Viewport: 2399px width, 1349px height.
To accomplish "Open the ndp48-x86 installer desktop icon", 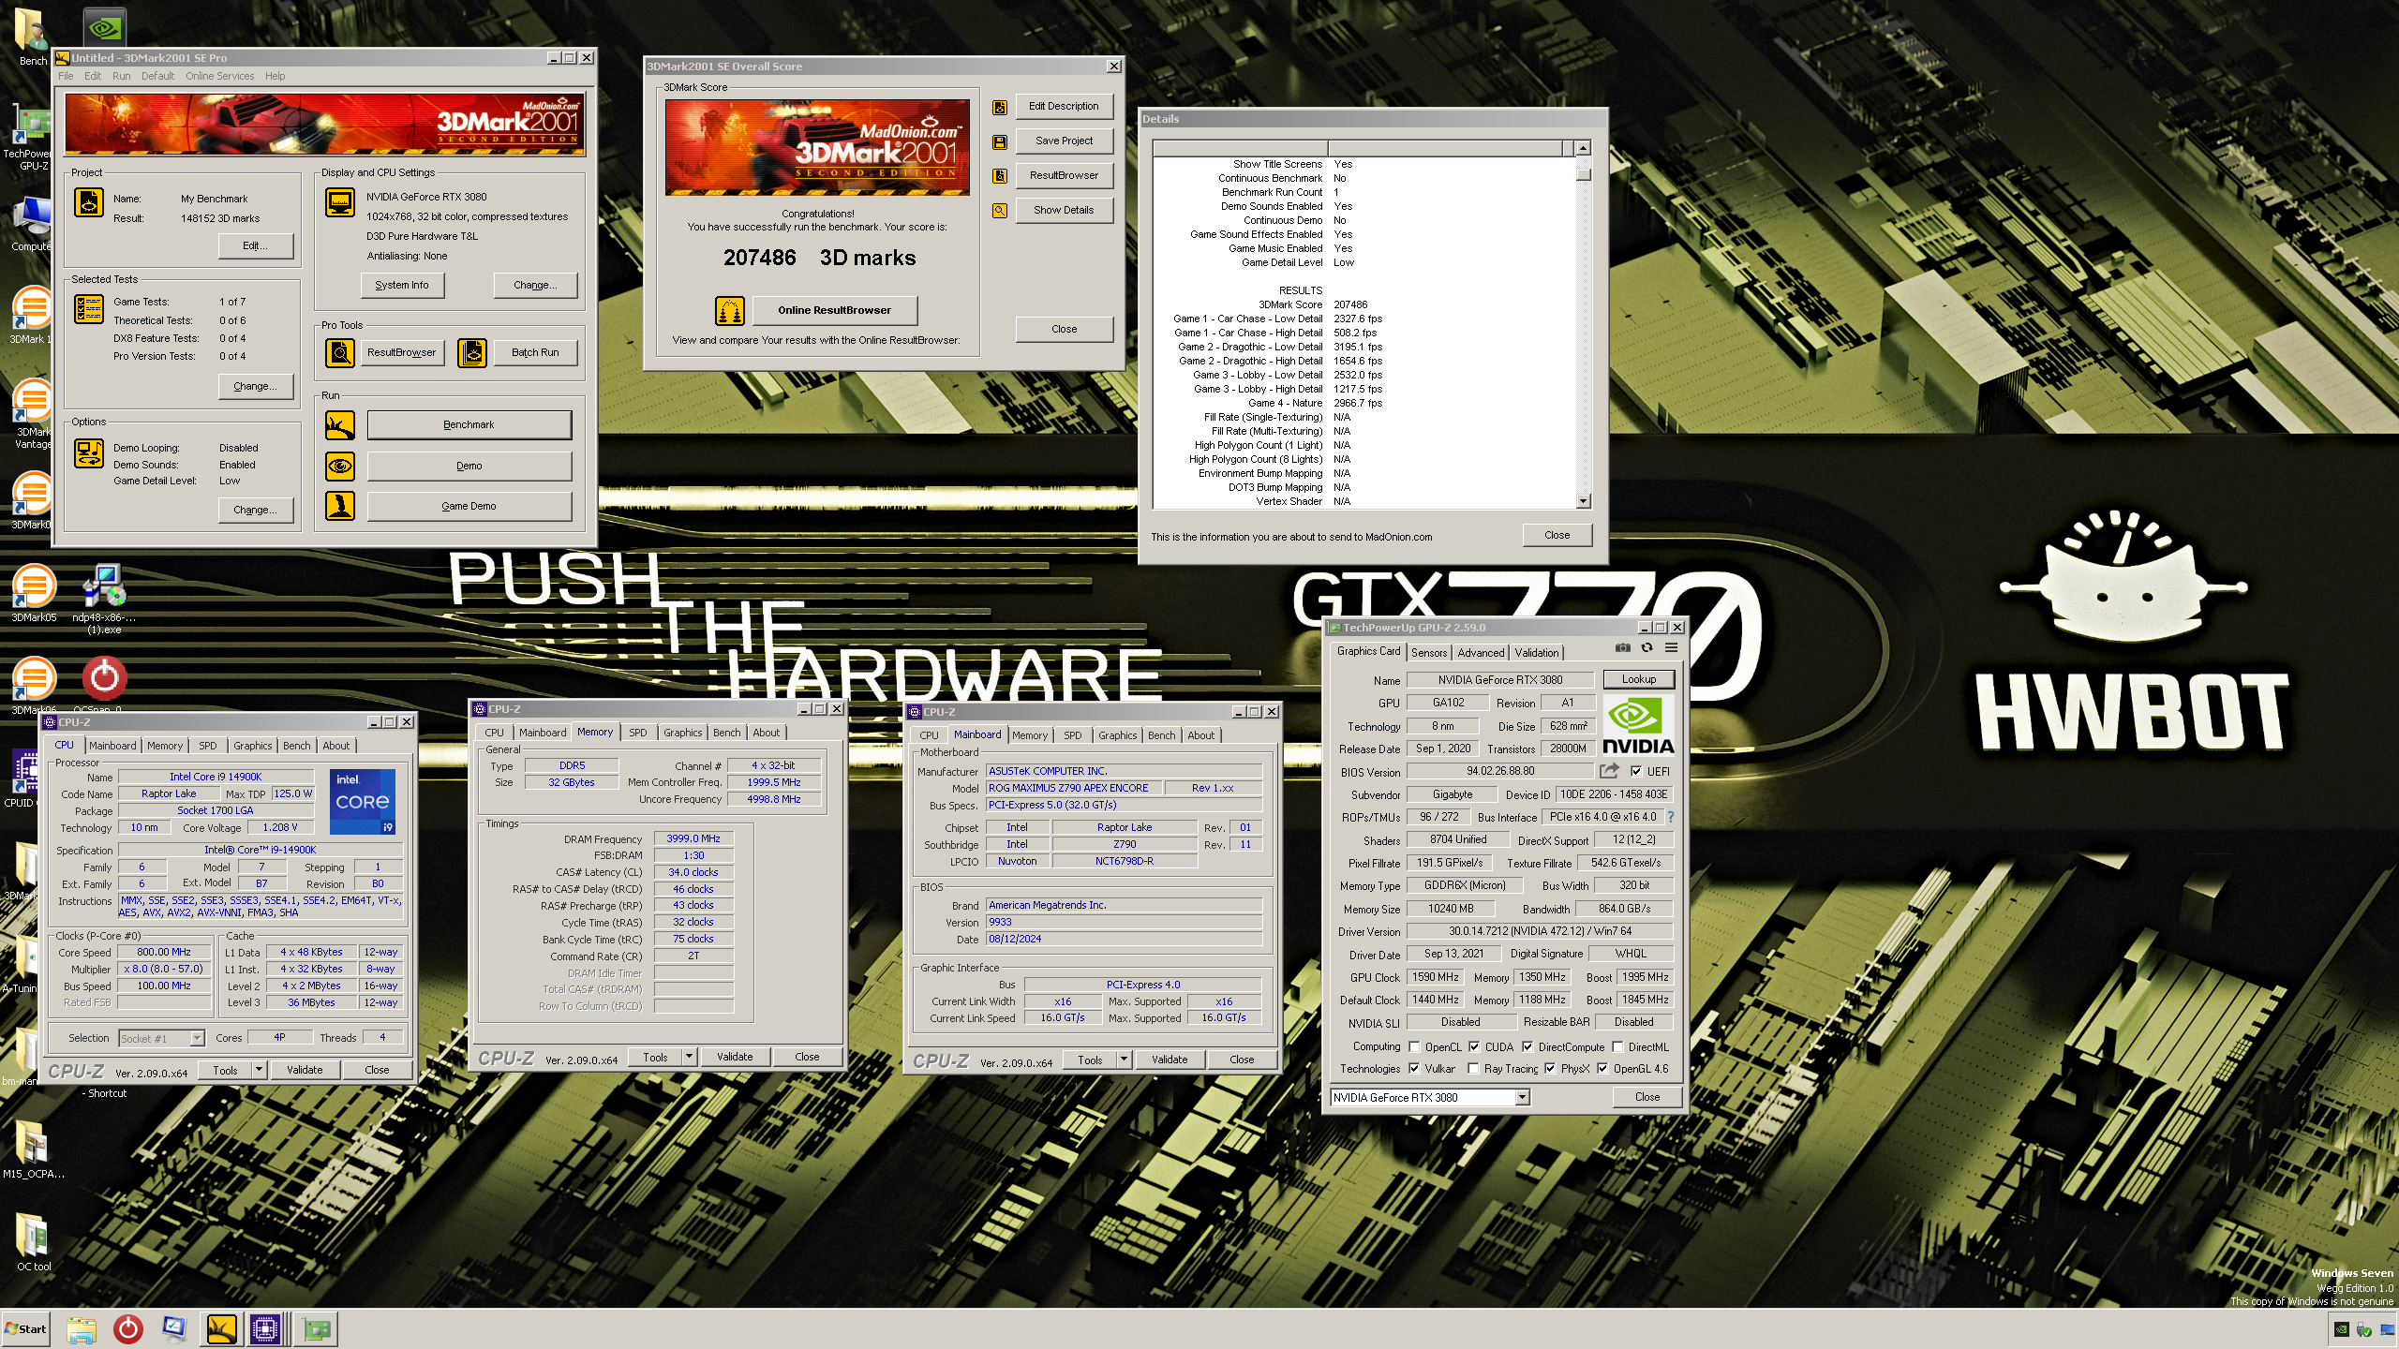I will tap(104, 600).
